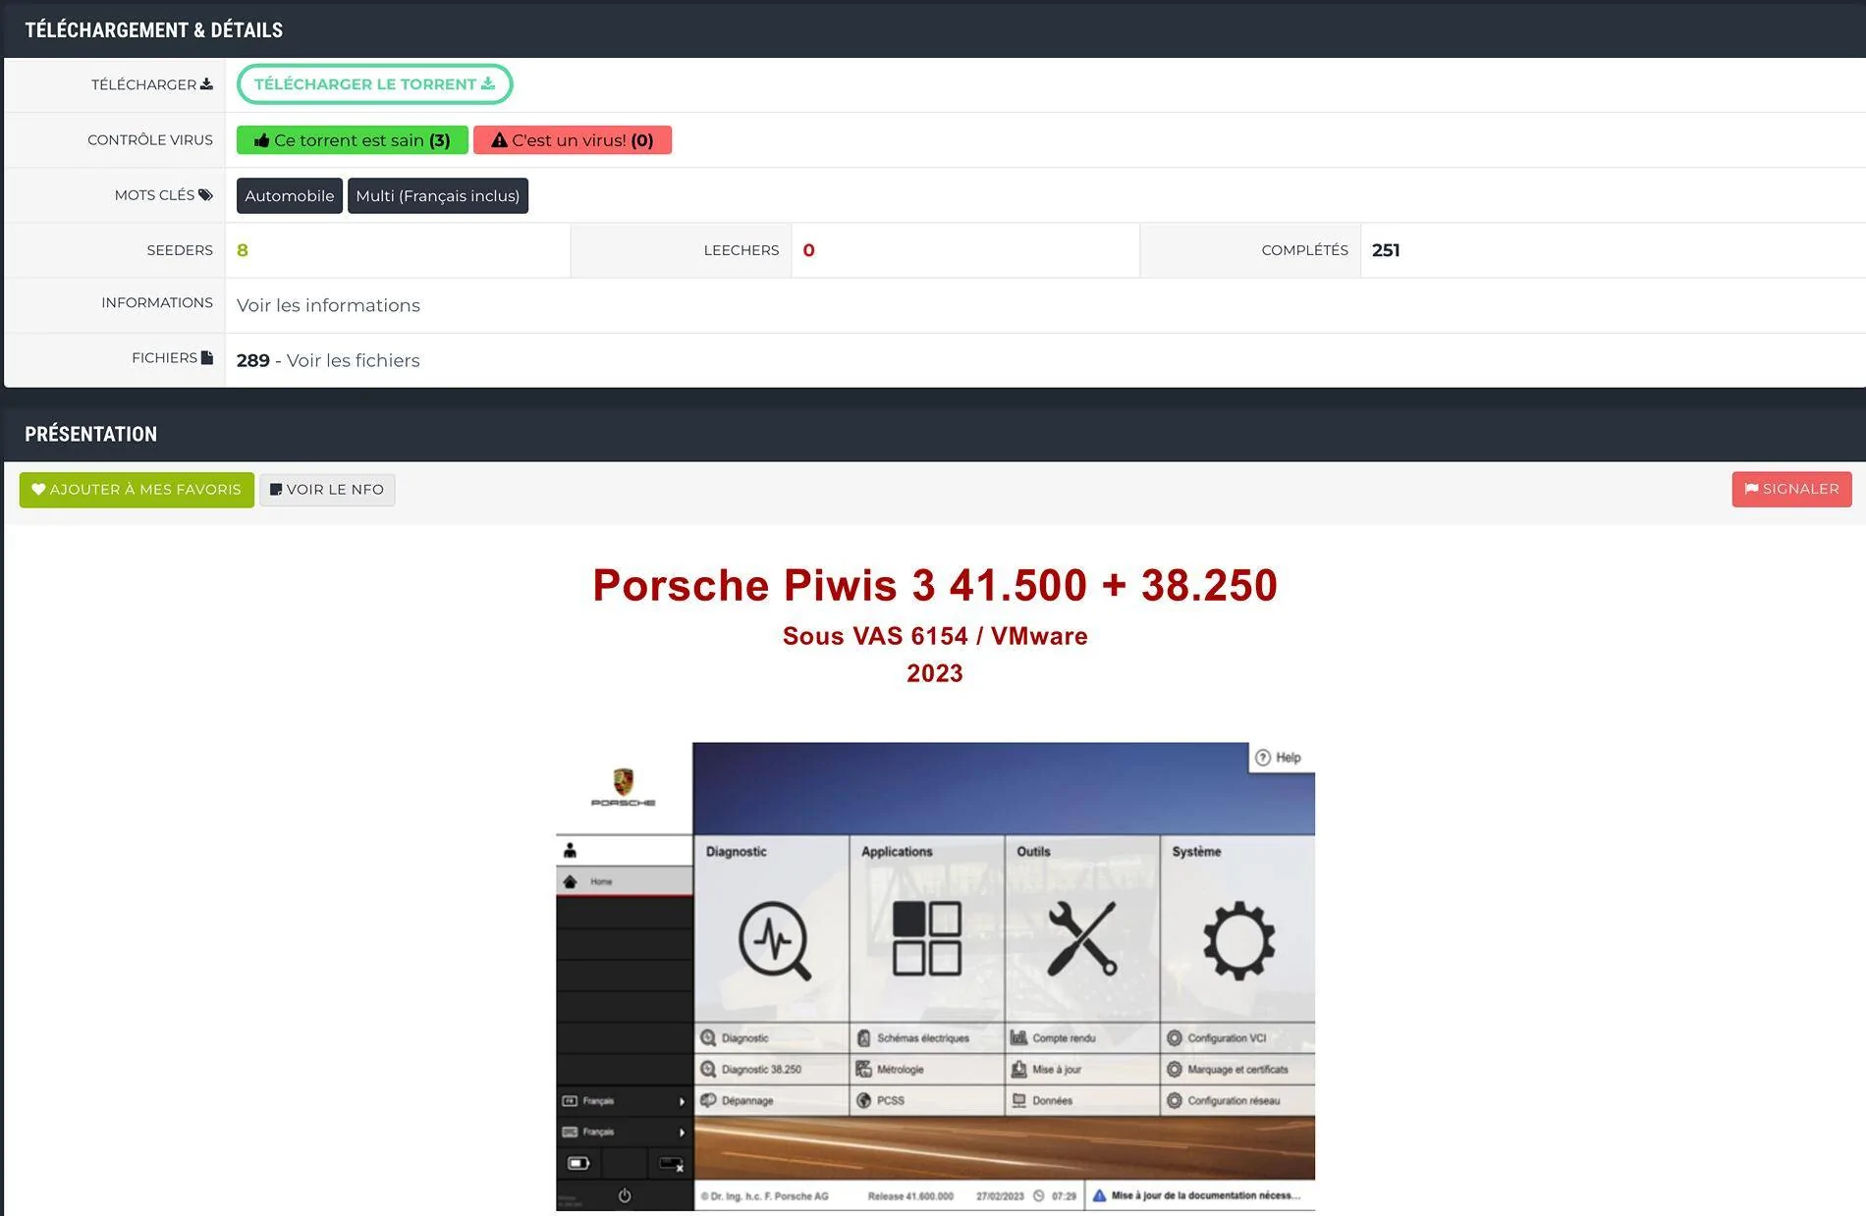
Task: Click the Help icon in Piwis screenshot
Action: (1263, 758)
